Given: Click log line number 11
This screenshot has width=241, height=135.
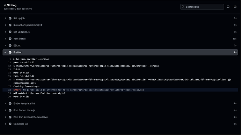Looking at the screenshot, I should (9, 63).
